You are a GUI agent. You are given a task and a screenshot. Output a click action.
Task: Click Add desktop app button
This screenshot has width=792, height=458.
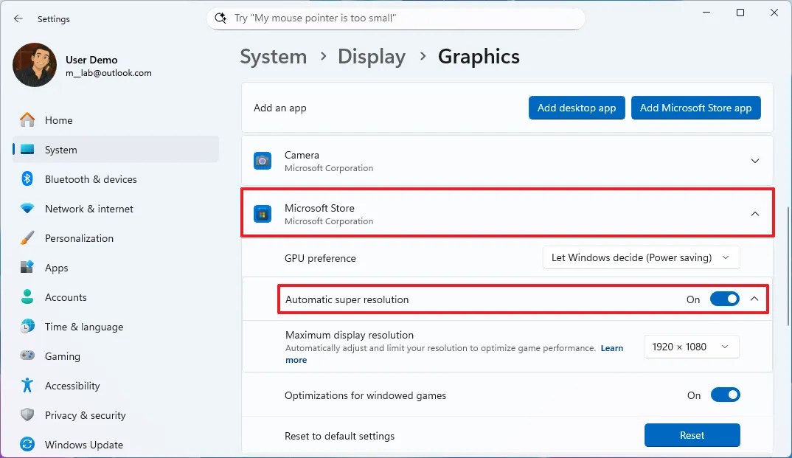tap(577, 108)
